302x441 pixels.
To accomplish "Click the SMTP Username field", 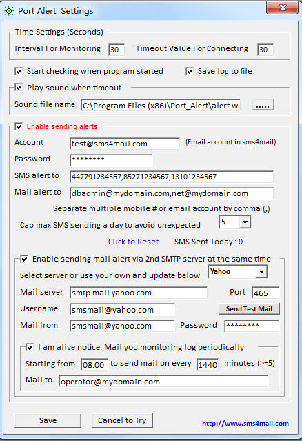I will (x=122, y=309).
